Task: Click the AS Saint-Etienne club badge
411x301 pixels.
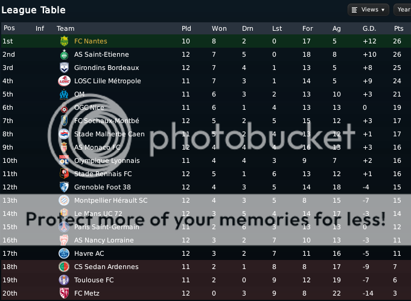Action: [x=63, y=55]
